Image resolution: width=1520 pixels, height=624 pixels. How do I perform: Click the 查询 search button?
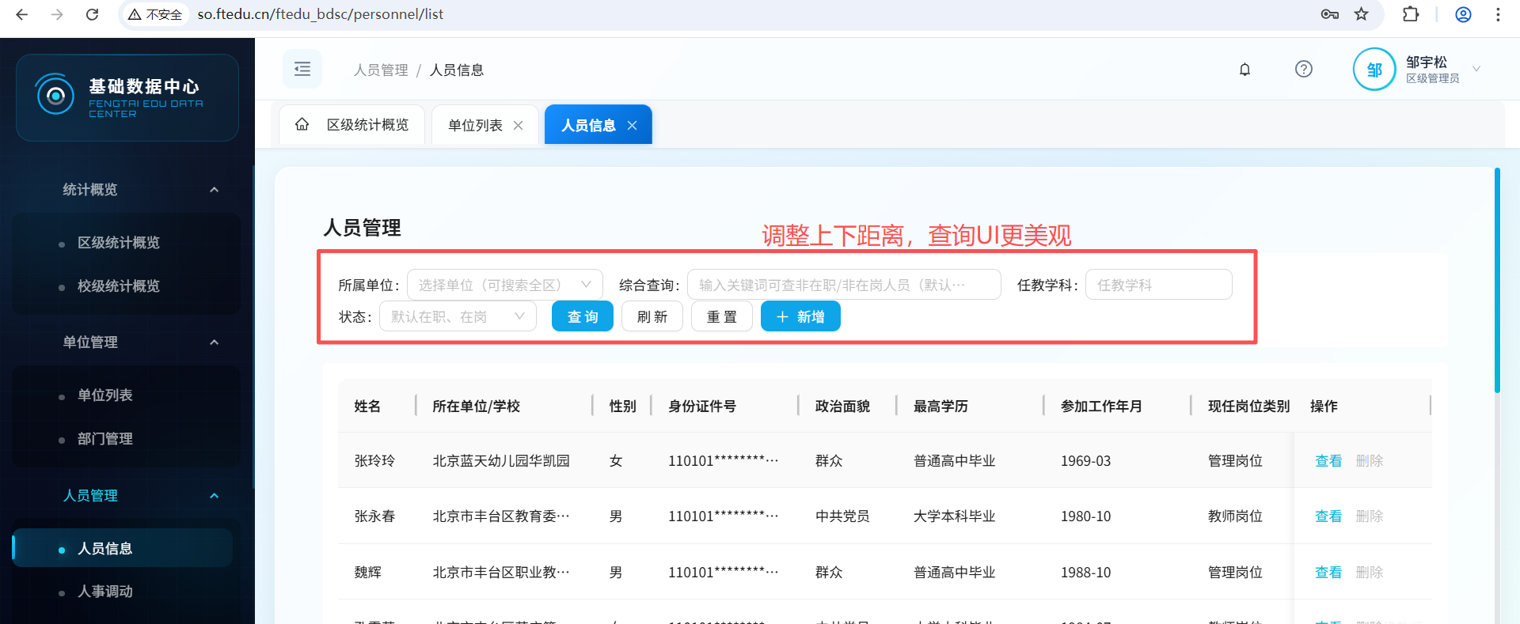point(582,316)
